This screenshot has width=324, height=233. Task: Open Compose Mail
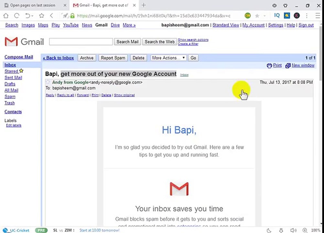click(x=19, y=57)
